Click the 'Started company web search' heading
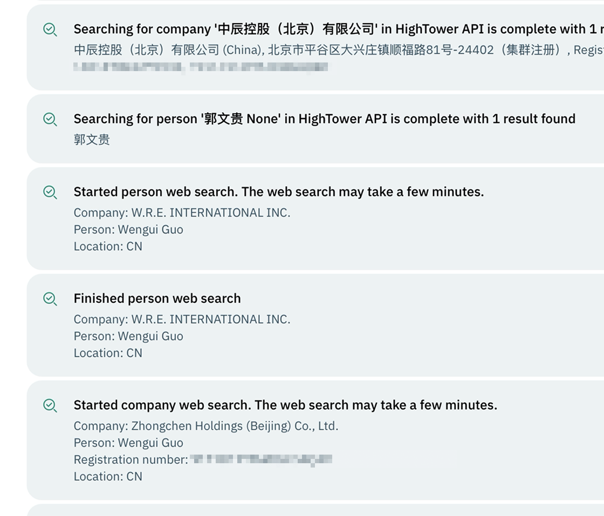Viewport: 604px width, 516px height. point(285,405)
